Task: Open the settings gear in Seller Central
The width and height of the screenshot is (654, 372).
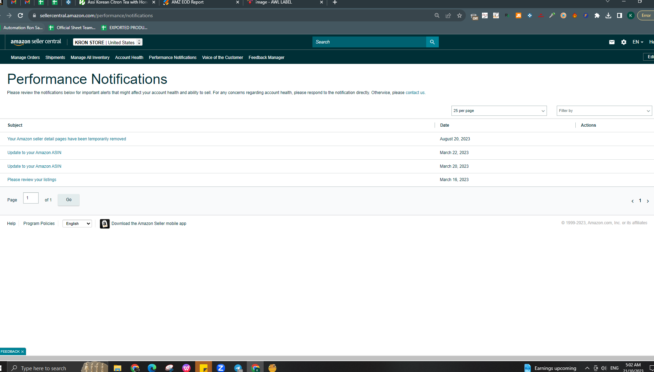Action: [624, 42]
